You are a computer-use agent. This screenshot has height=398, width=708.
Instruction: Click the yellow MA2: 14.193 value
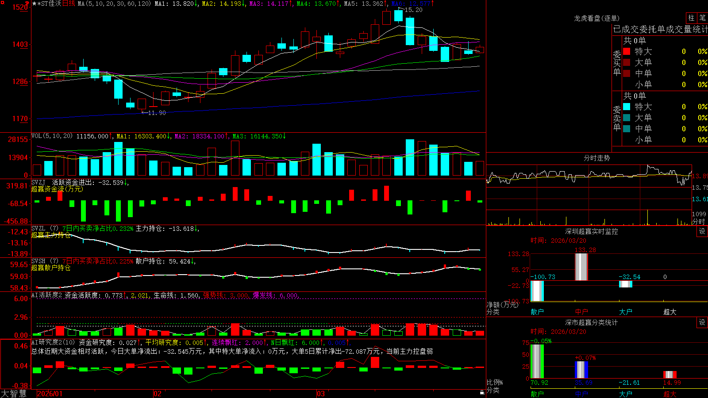[x=223, y=4]
